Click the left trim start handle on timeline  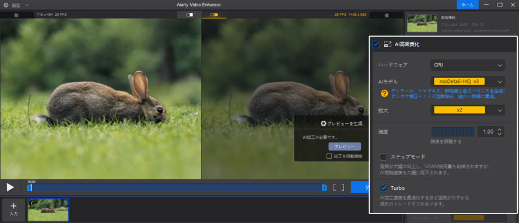click(x=29, y=188)
